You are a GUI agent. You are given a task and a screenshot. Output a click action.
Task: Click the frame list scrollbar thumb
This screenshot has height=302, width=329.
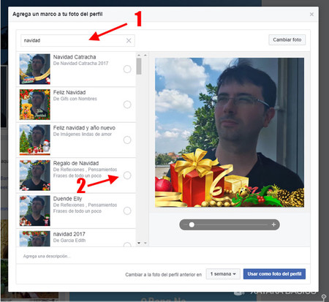click(x=139, y=66)
